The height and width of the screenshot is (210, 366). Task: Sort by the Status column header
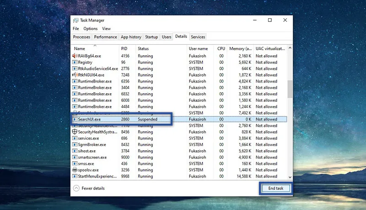(x=161, y=48)
